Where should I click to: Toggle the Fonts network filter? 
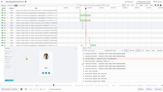[x=146, y=5]
